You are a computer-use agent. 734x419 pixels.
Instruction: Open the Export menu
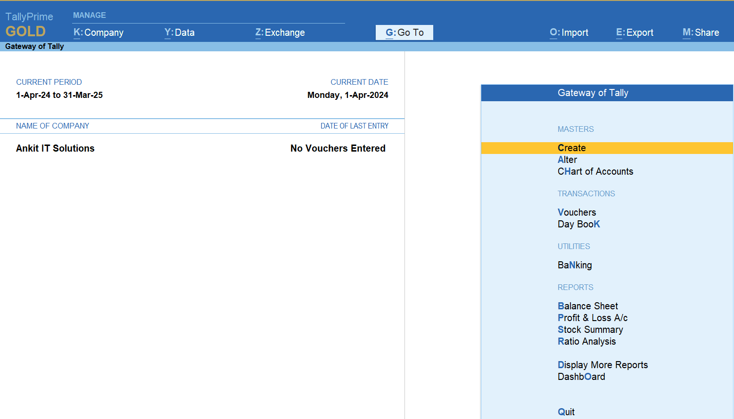click(x=635, y=32)
